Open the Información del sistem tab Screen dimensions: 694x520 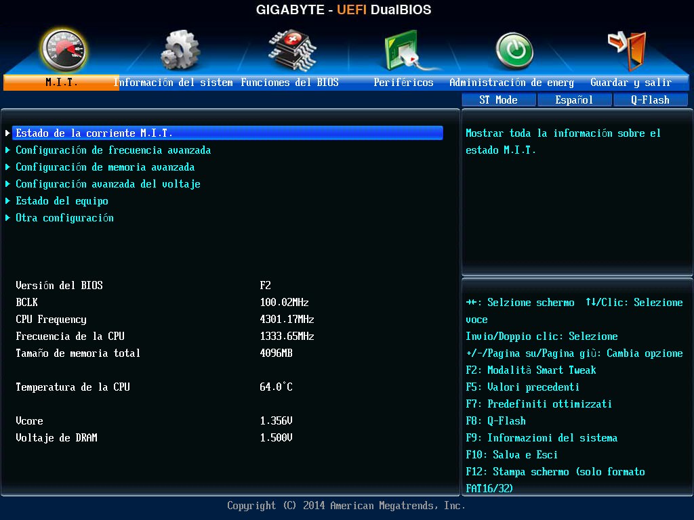click(173, 82)
